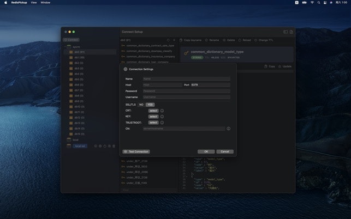351x219 pixels.
Task: Click the info icon next to CRT select
Action: pos(162,111)
